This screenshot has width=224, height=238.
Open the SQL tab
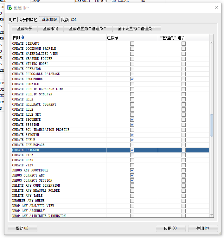[74, 20]
